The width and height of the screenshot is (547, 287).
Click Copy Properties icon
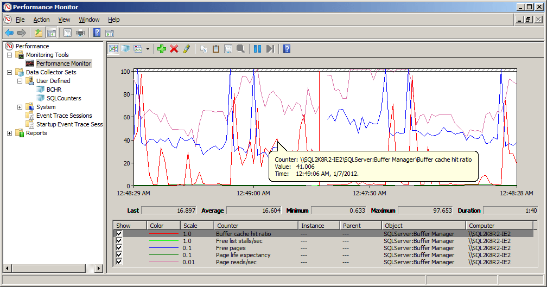coord(203,49)
